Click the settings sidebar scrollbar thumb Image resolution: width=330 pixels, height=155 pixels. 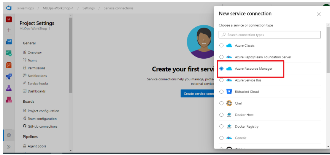(x=71, y=55)
